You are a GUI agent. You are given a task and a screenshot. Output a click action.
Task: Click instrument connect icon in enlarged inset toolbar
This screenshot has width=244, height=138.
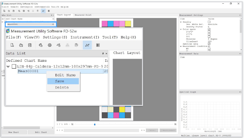41,45
